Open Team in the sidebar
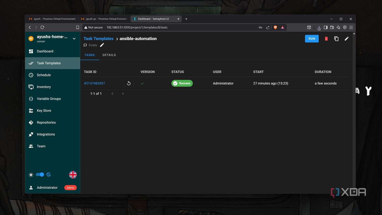This screenshot has width=382, height=215. click(52, 146)
